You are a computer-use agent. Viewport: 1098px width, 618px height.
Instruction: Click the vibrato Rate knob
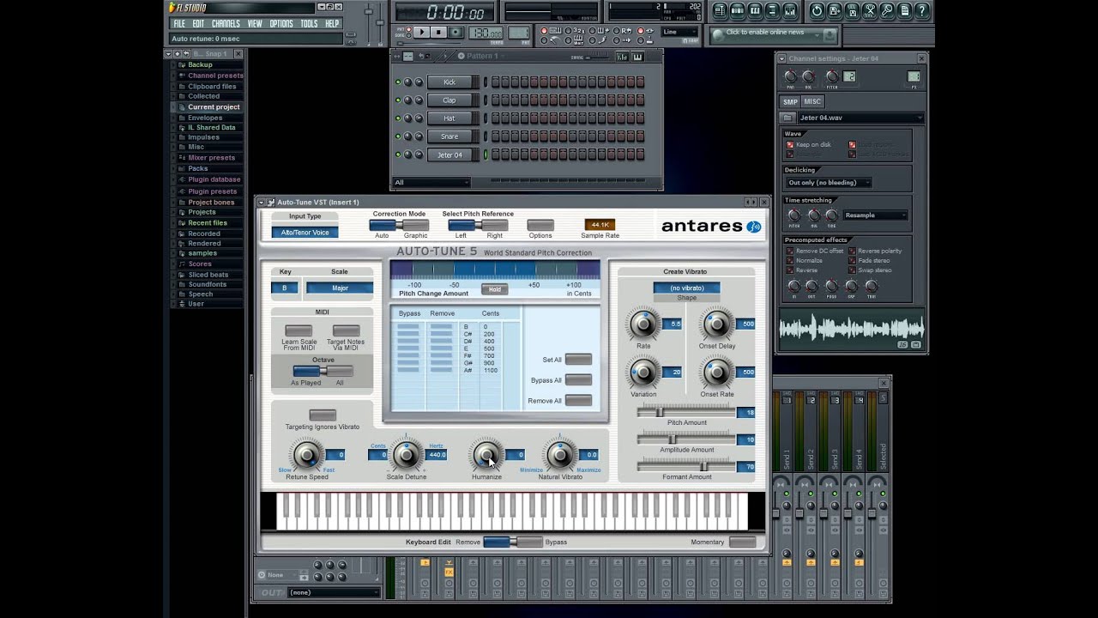643,324
